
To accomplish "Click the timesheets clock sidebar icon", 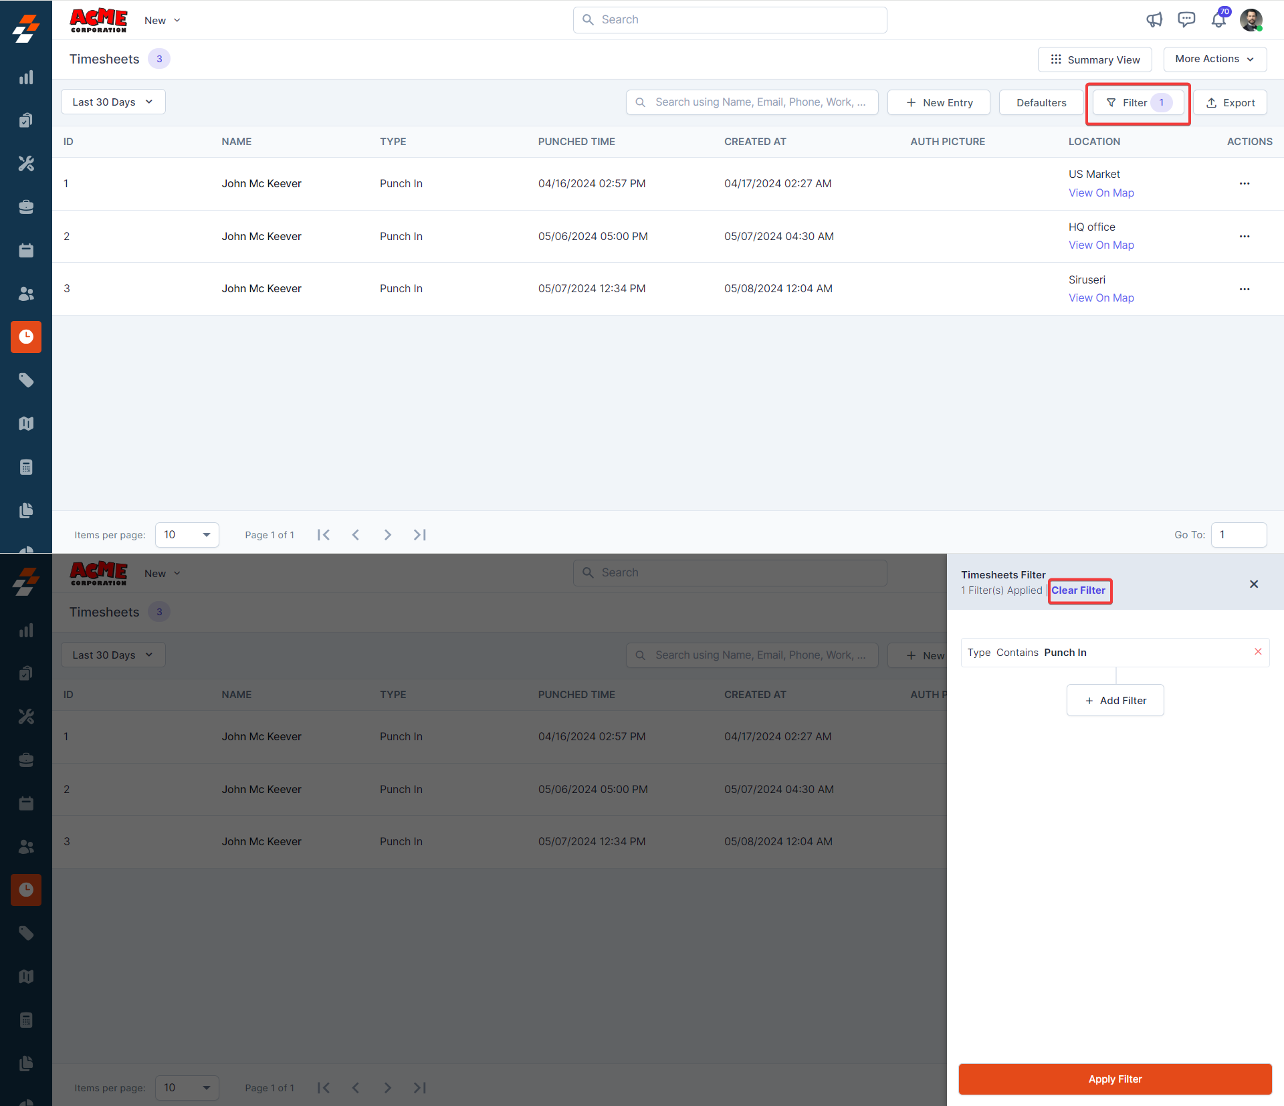I will pyautogui.click(x=26, y=337).
